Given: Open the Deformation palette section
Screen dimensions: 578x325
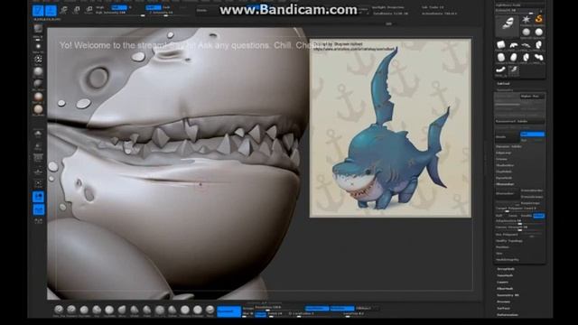Looking at the screenshot, I should coord(508,315).
